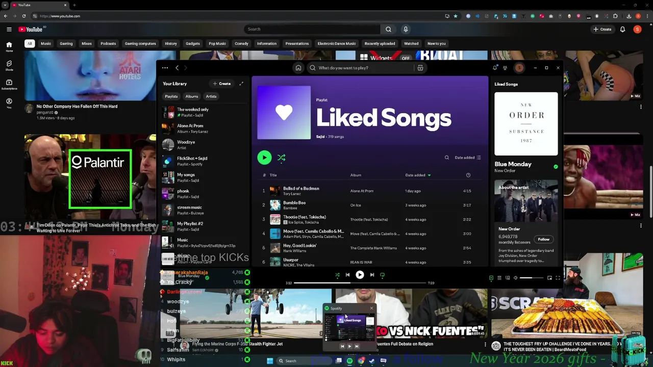Open Spotify Browse icon beside search box
Screen dimensions: 653x367
[420, 68]
